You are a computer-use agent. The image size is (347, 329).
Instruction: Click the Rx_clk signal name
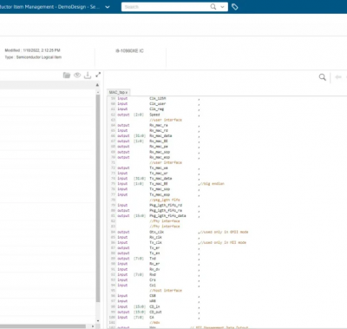(x=155, y=237)
